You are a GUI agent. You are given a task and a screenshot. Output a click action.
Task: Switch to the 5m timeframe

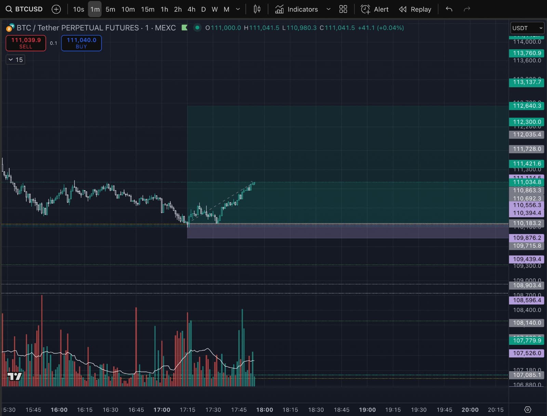click(x=110, y=9)
